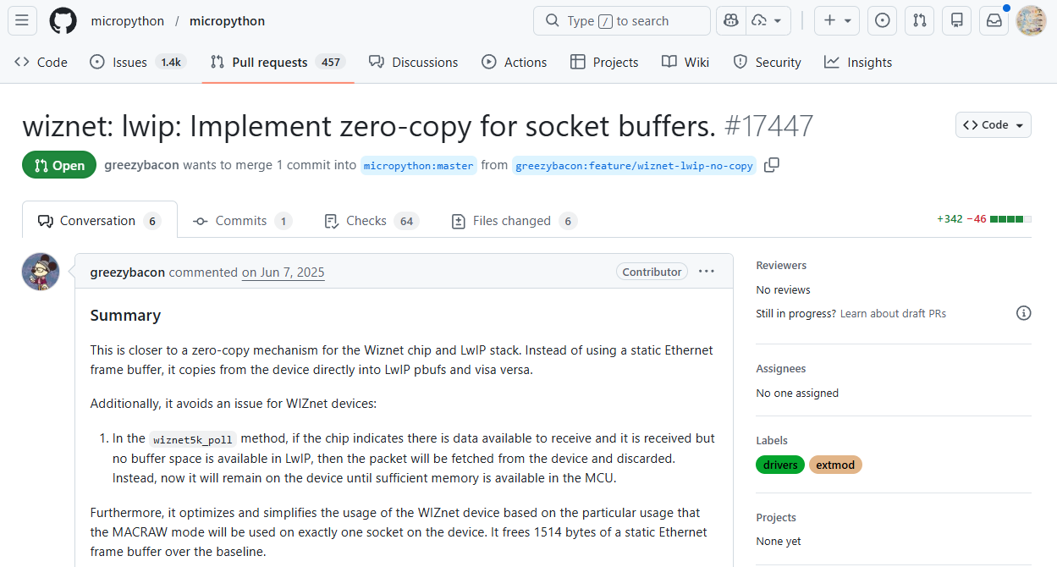Open the repositories icon in header
This screenshot has height=567, width=1057.
pyautogui.click(x=956, y=20)
